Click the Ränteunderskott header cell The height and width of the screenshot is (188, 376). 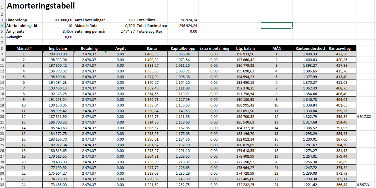click(310, 48)
